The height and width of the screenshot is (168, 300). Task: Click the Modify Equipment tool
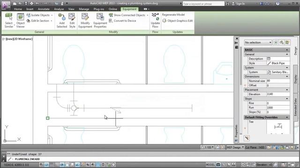85,21
